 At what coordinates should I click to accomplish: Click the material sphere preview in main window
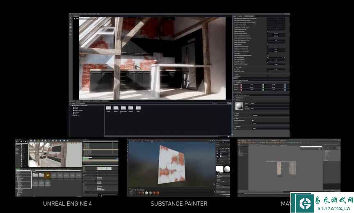tap(239, 106)
